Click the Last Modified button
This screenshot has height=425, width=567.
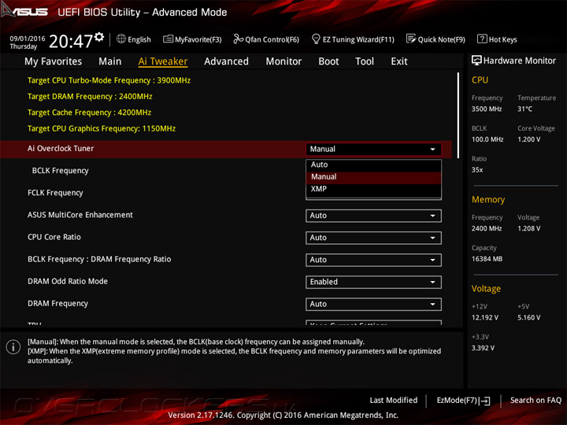[394, 400]
